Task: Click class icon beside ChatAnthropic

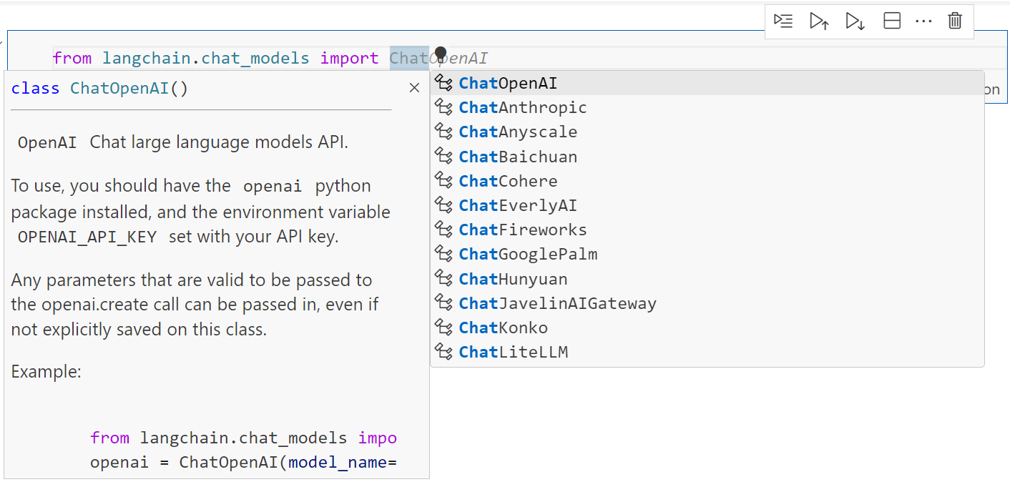Action: 444,107
